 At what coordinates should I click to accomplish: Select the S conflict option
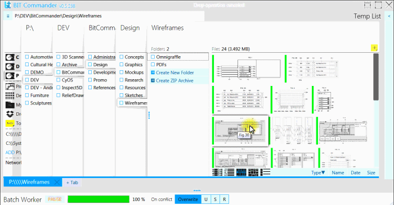click(x=215, y=199)
